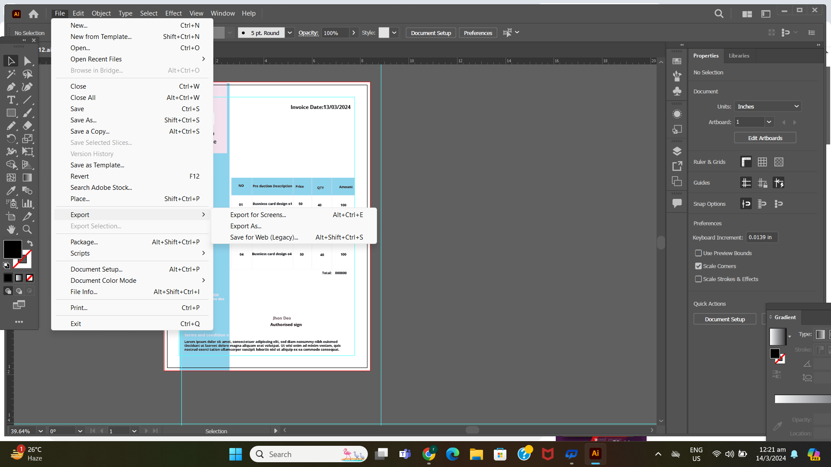Select the Pen tool
831x467 pixels.
pyautogui.click(x=11, y=87)
